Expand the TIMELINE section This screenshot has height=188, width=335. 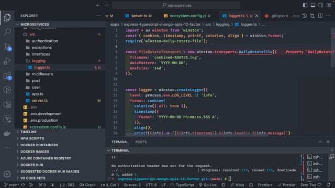60,132
